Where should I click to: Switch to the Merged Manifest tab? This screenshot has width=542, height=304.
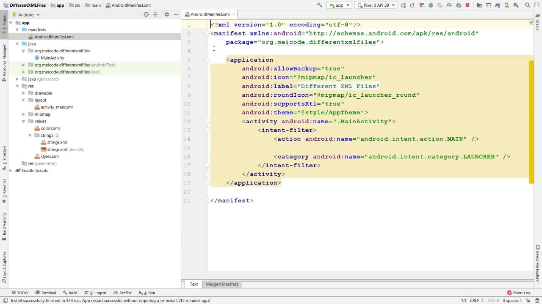[222, 284]
